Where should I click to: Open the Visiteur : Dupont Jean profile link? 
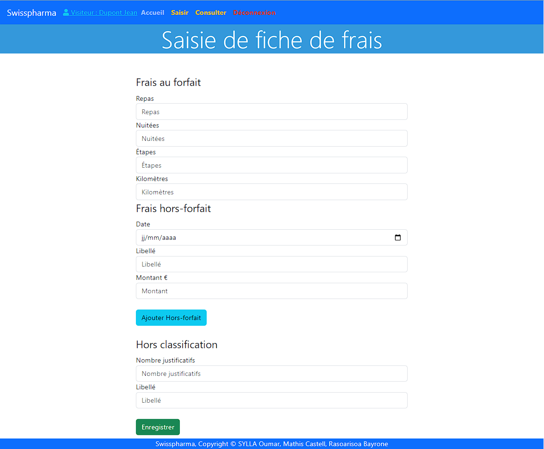(104, 13)
